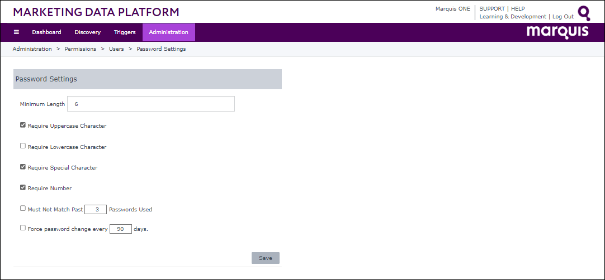The width and height of the screenshot is (605, 280).
Task: Open the Dashboard tab
Action: coord(46,32)
